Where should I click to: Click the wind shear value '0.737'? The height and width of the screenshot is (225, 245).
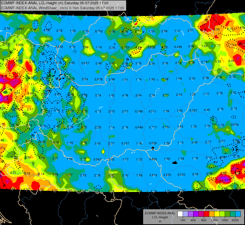[125, 47]
